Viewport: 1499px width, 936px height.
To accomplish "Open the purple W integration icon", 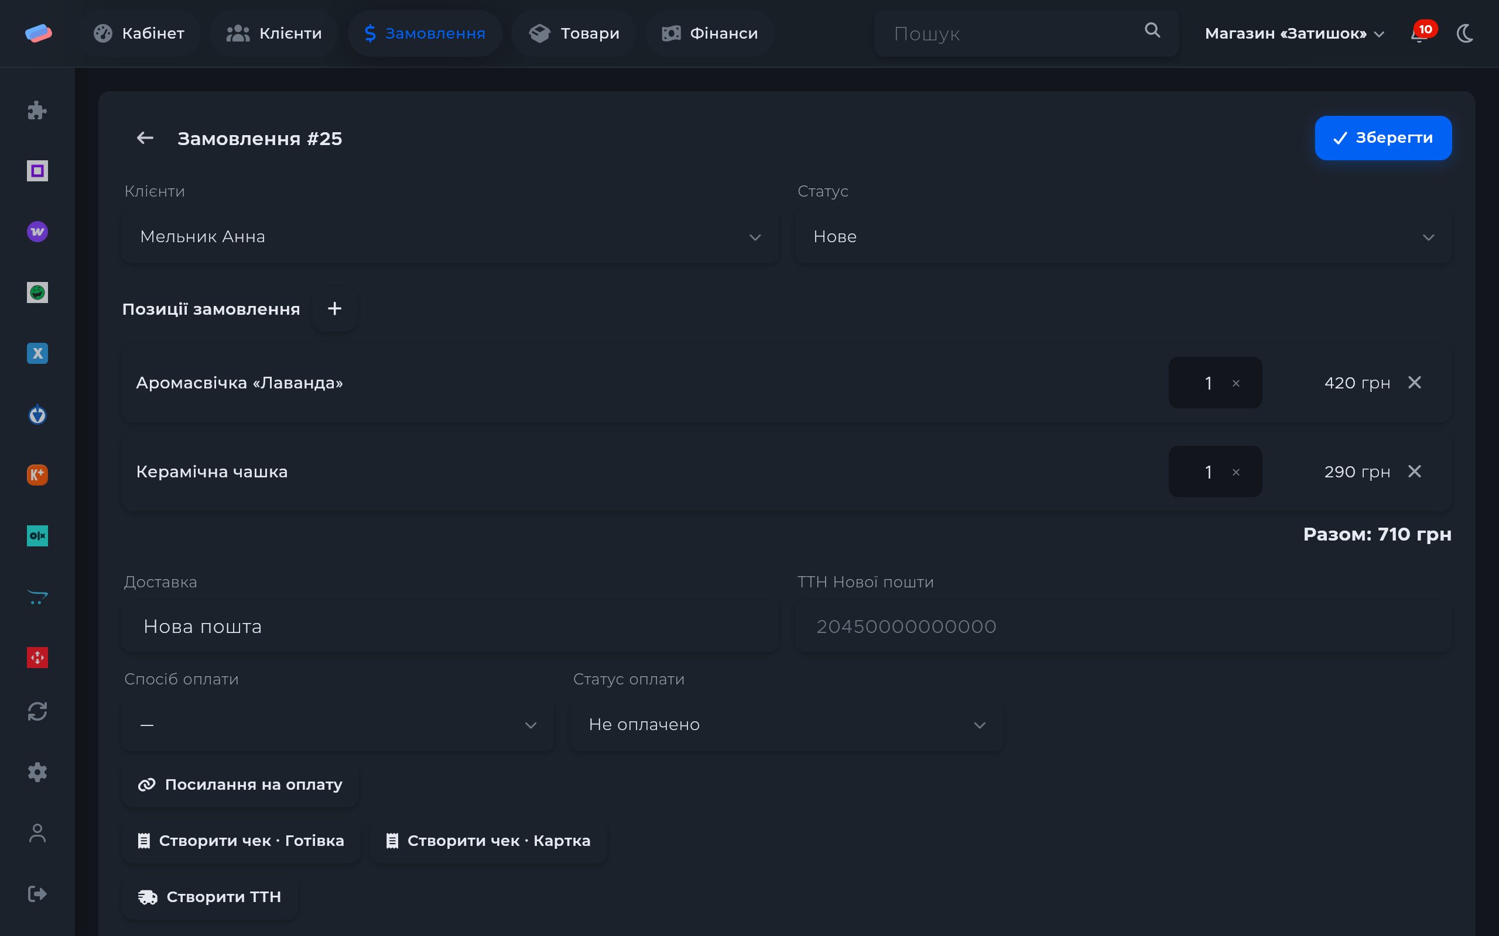I will [x=37, y=232].
